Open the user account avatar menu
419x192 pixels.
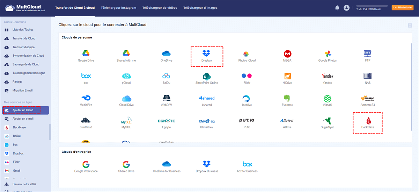(346, 8)
